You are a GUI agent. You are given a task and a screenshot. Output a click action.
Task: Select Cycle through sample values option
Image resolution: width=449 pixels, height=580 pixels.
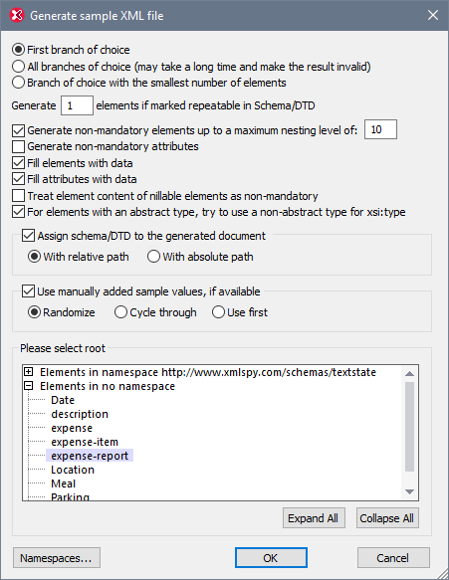[120, 312]
